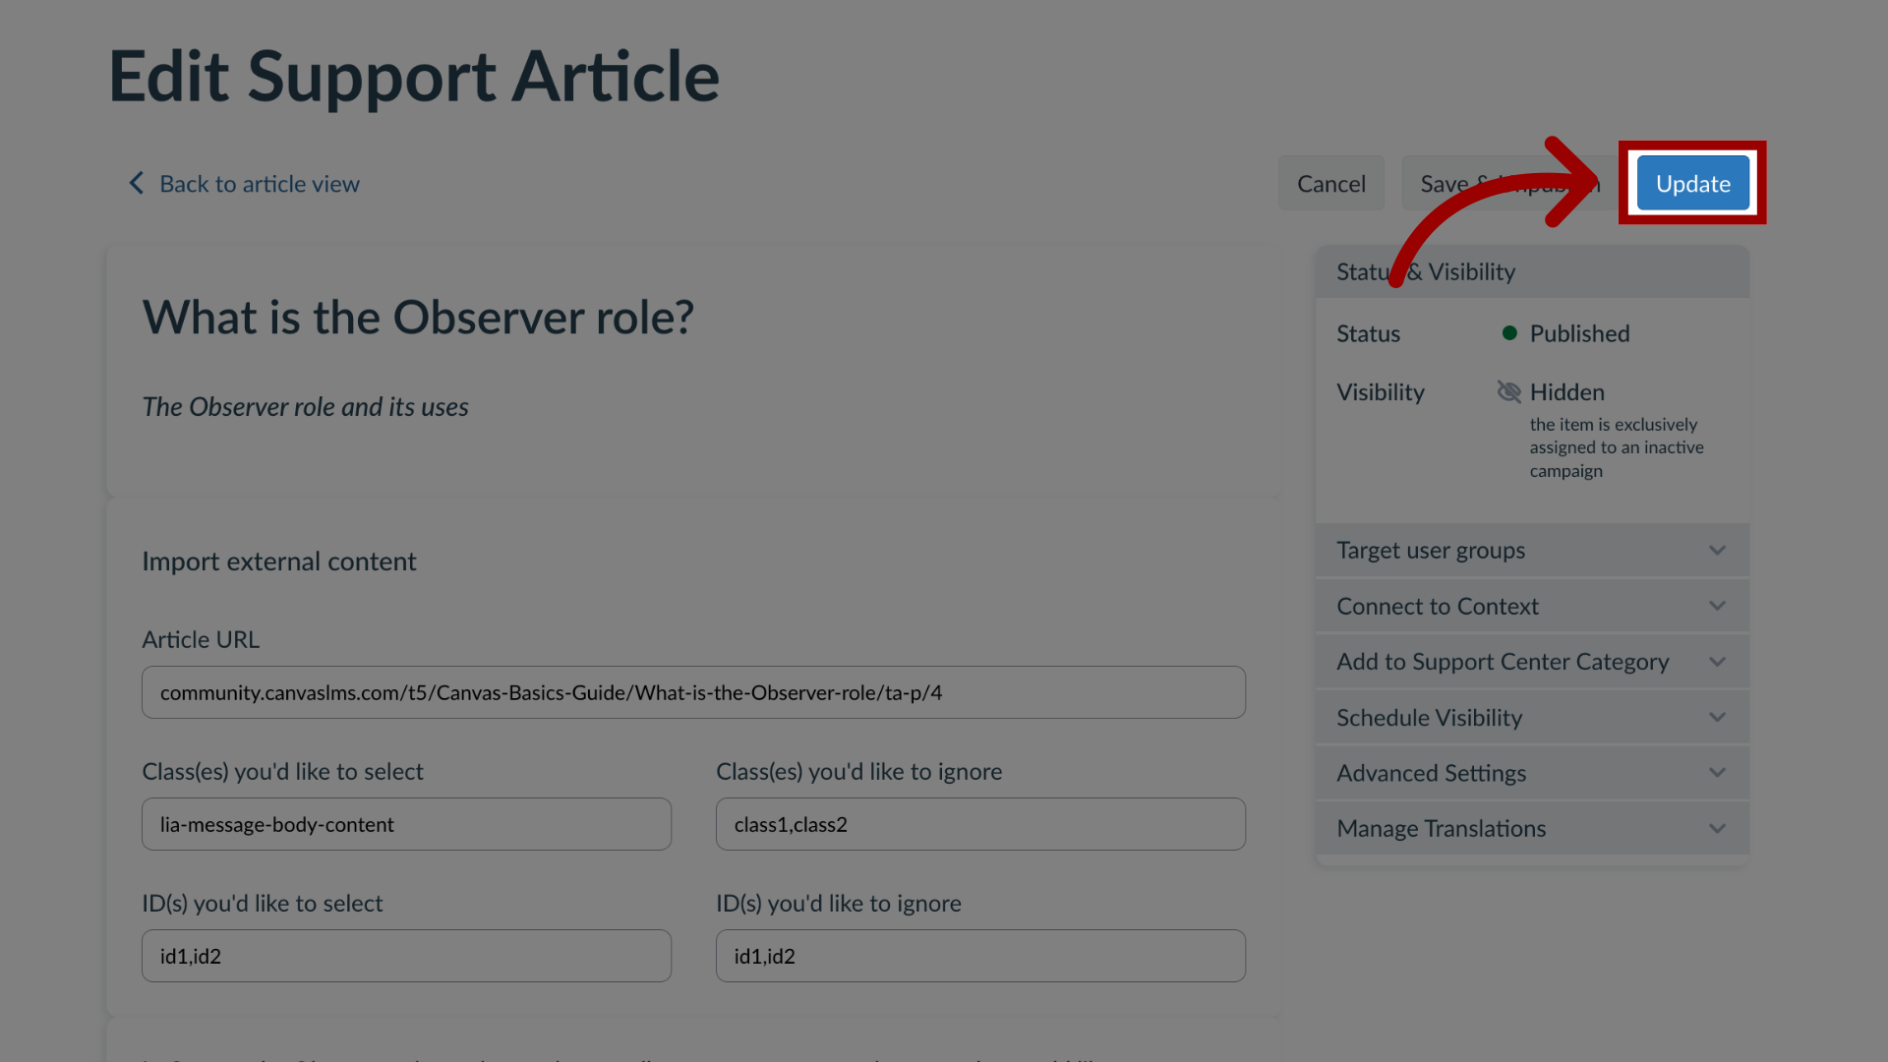Click the inactive campaign explanation text

[x=1617, y=447]
